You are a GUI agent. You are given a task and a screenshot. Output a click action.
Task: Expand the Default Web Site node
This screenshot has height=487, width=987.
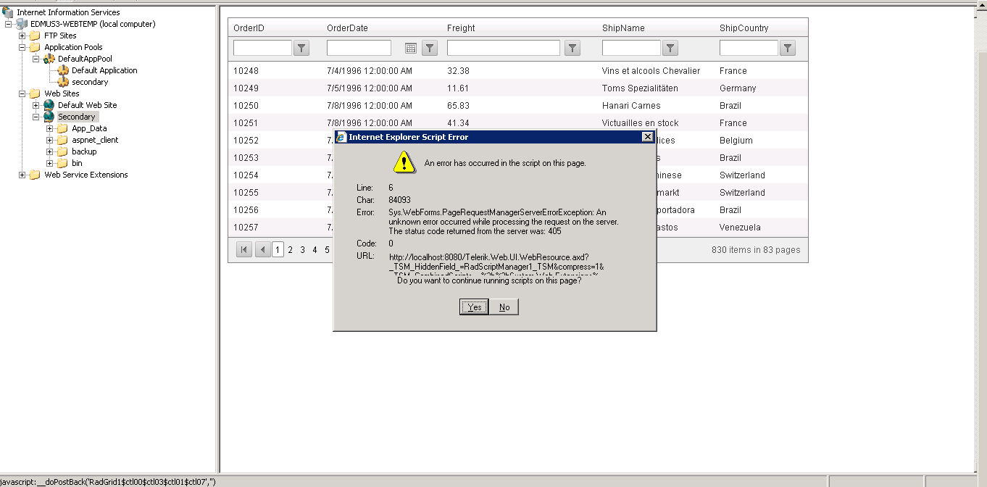[x=36, y=105]
